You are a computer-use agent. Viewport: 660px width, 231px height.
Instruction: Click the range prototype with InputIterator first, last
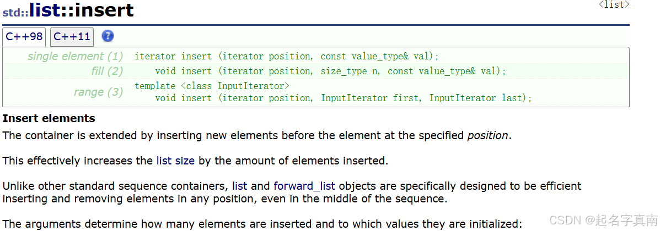coord(344,98)
